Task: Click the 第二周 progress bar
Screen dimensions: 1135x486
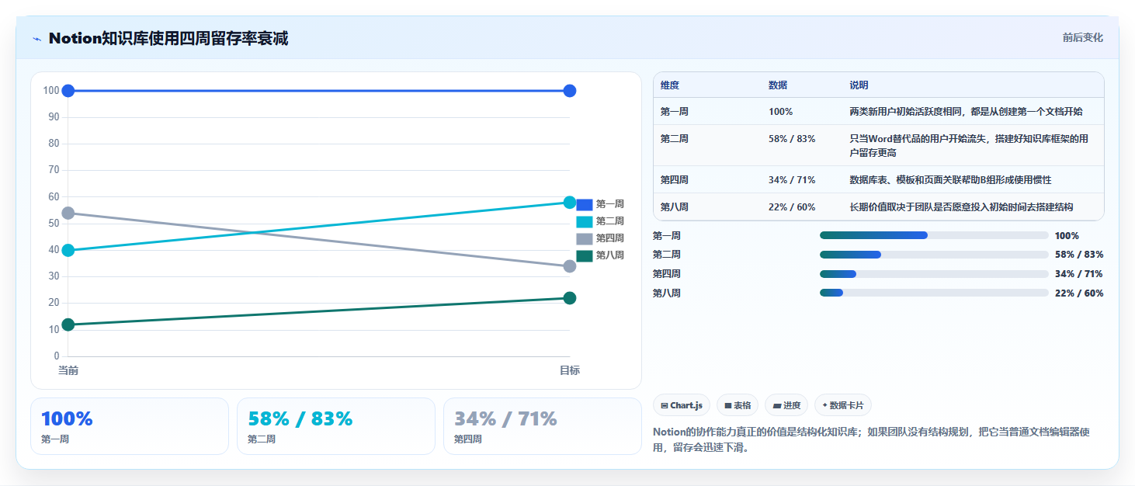Action: [x=934, y=255]
